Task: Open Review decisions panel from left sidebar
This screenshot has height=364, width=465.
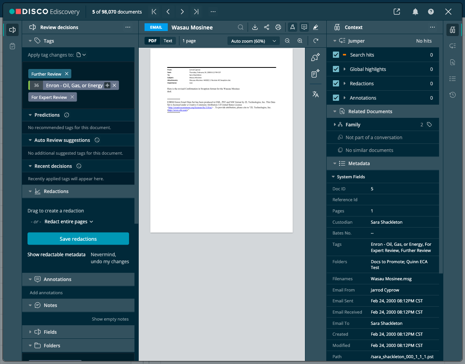Action: point(12,30)
